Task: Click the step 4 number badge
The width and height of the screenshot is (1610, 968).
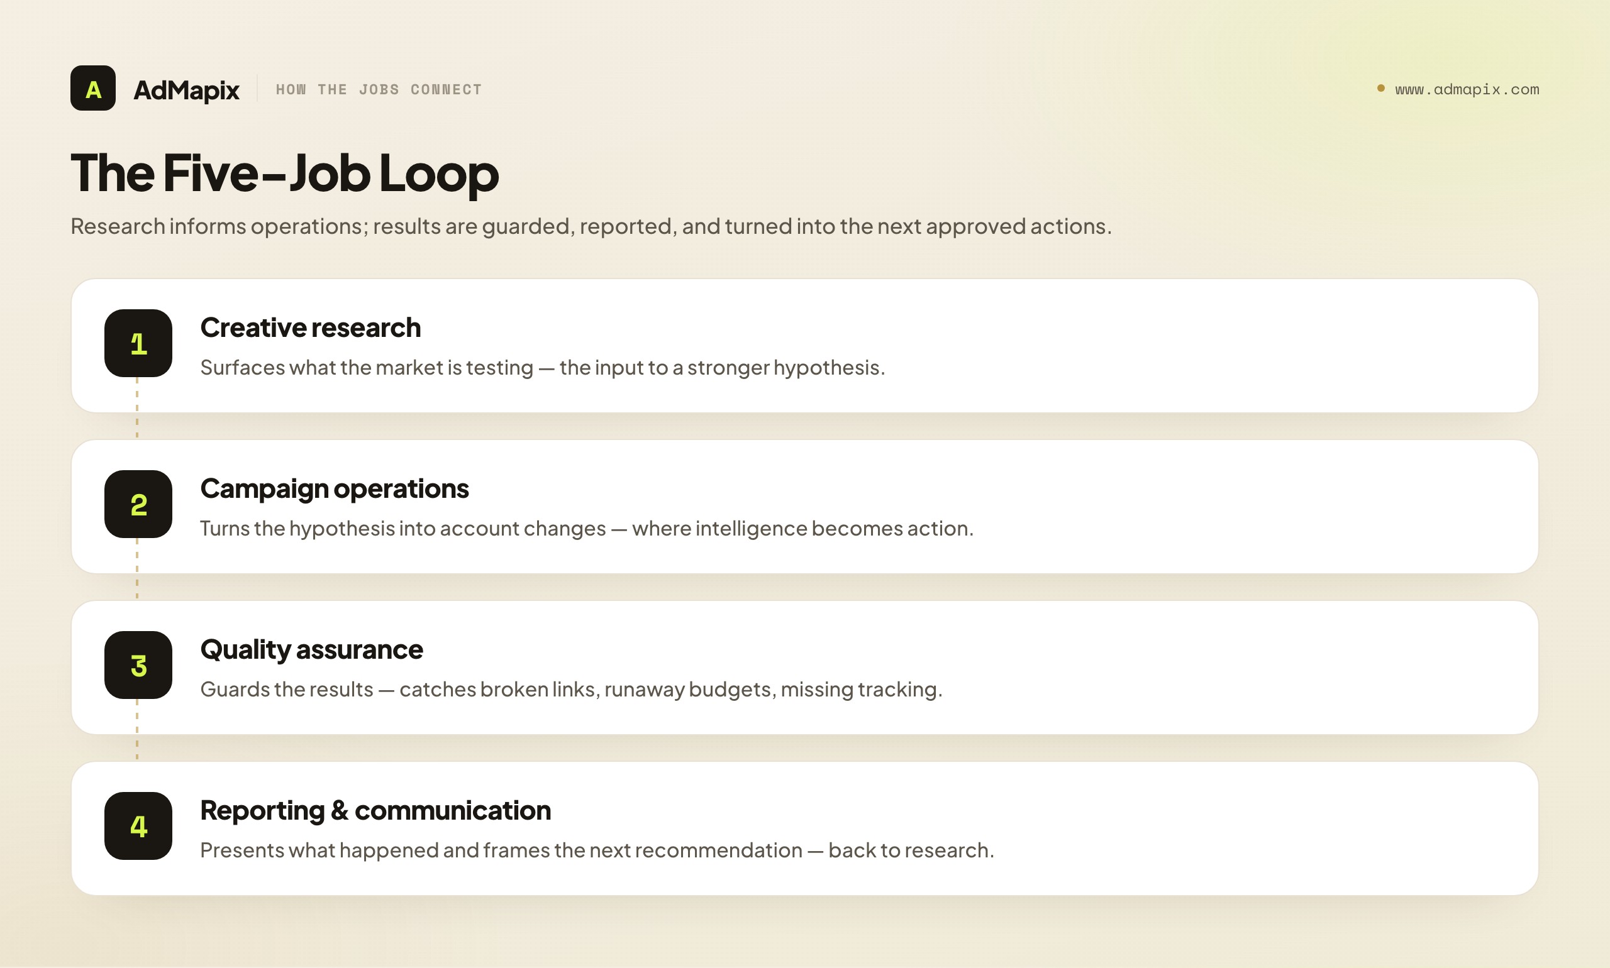Action: (x=138, y=826)
